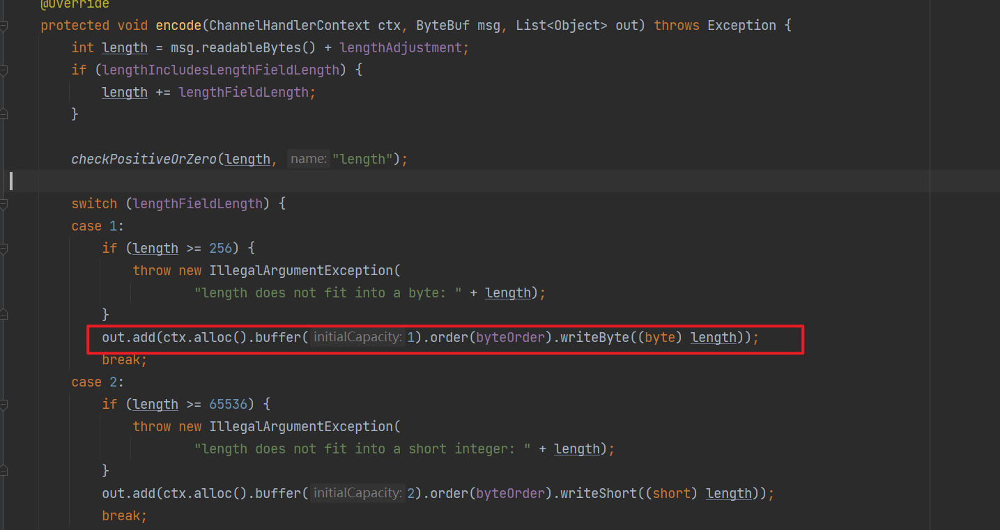
Task: Click List<Object> in the method signature
Action: click(x=562, y=26)
